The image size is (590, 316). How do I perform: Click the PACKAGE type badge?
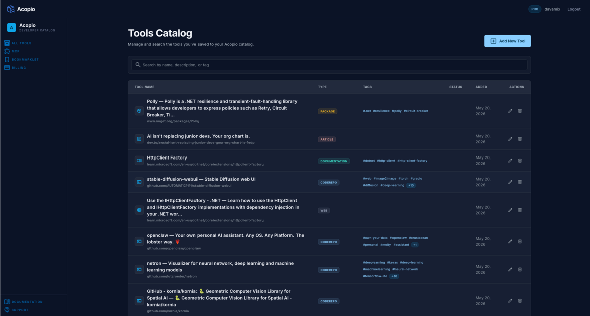point(327,111)
